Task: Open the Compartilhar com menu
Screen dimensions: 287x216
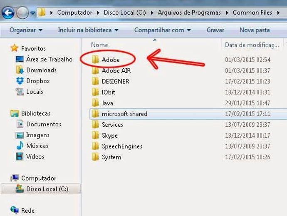Action: click(163, 30)
